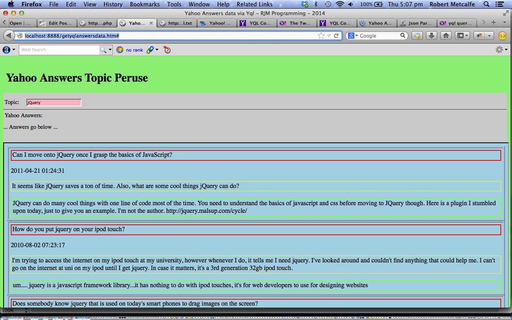Open the Apple menu
The image size is (512, 320).
point(11,4)
